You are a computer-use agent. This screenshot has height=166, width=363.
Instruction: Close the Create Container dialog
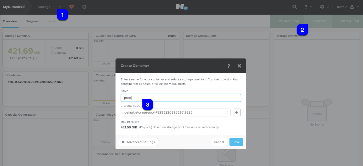point(239,66)
